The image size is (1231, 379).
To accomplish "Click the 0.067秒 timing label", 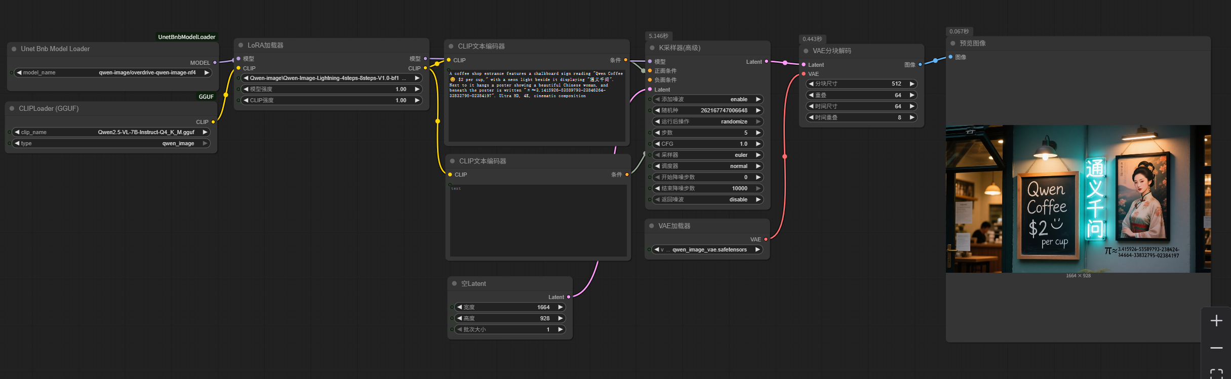I will pos(959,31).
